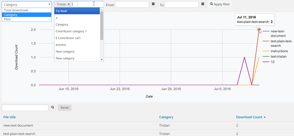The width and height of the screenshot is (294, 136).
Task: Click test-plain-text-search table row title
Action: [x=19, y=134]
